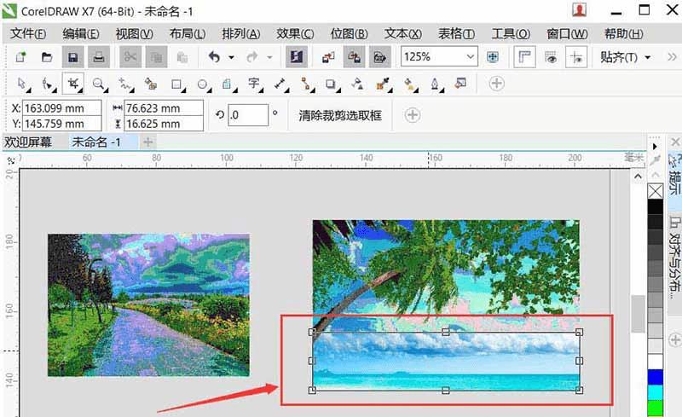Image resolution: width=682 pixels, height=417 pixels.
Task: Customize toolbox with plus circle
Action: [496, 84]
